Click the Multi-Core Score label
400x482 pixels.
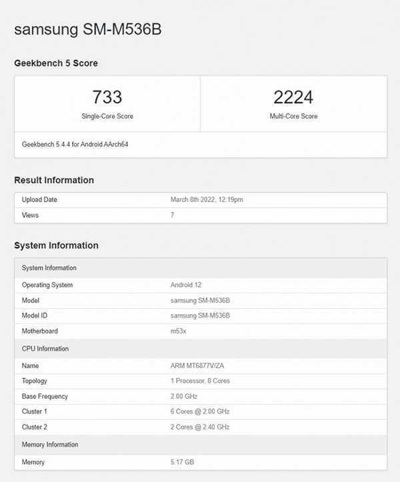click(293, 116)
